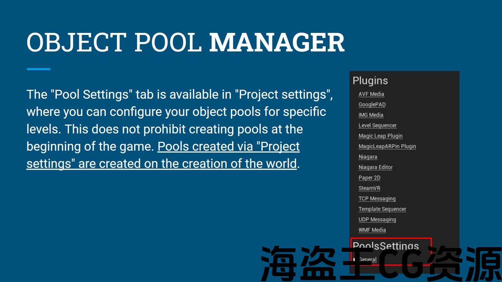This screenshot has width=502, height=282.
Task: Open the AVF Media plugin settings
Action: point(371,94)
